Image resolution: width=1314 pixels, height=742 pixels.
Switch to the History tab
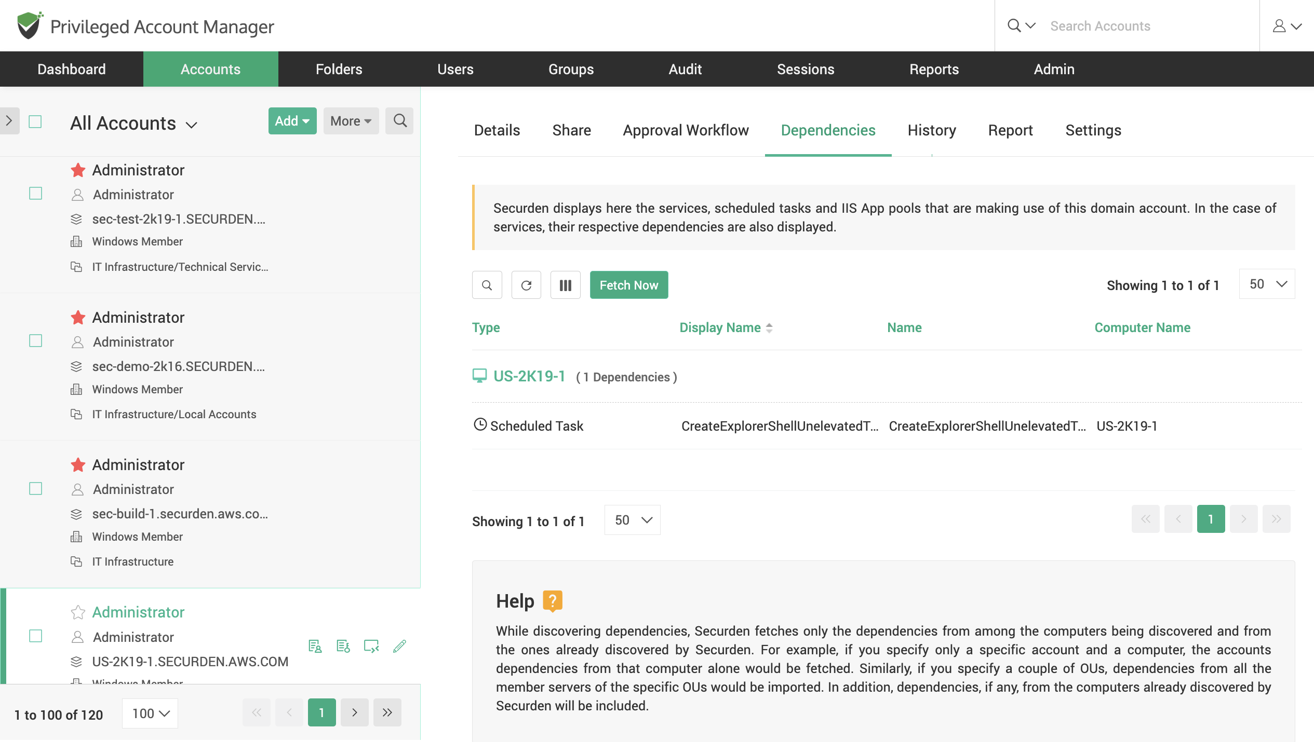[932, 130]
